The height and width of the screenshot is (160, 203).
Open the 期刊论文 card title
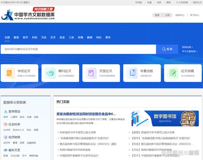pos(65,71)
